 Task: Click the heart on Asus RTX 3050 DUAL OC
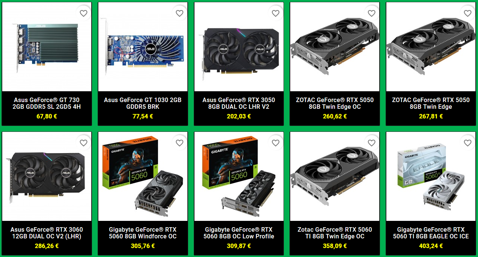click(276, 13)
